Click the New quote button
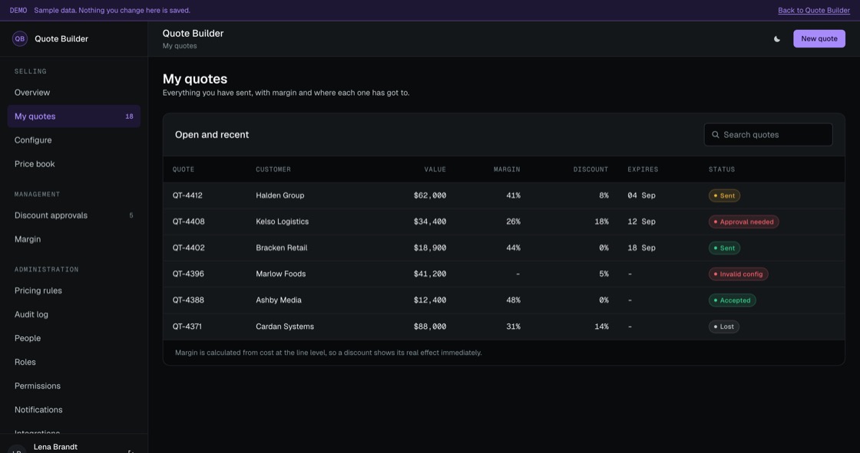 tap(819, 39)
